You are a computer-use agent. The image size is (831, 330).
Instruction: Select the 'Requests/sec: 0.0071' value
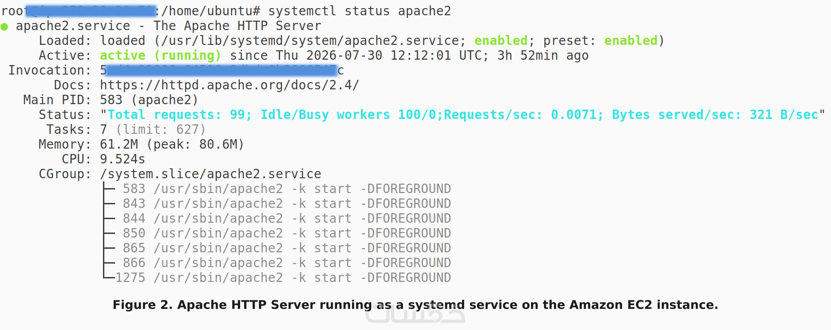(520, 115)
